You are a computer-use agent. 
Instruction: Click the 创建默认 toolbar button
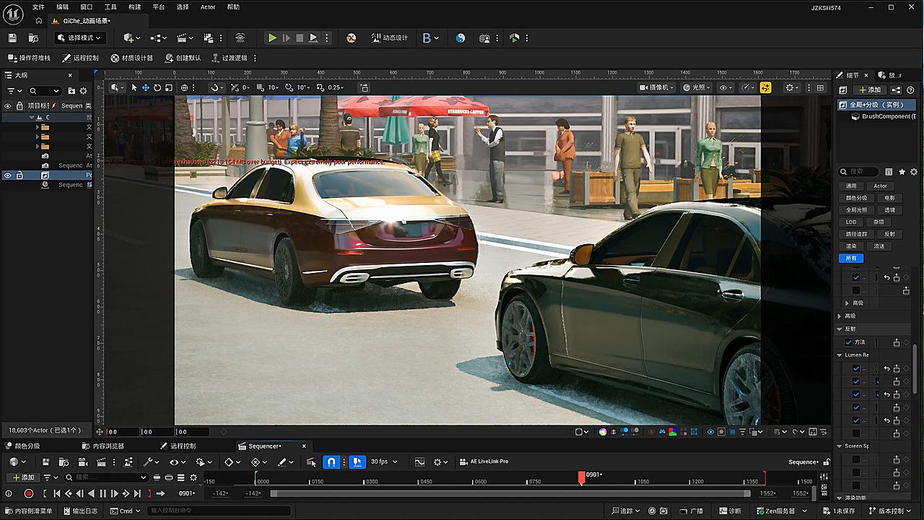[x=183, y=58]
